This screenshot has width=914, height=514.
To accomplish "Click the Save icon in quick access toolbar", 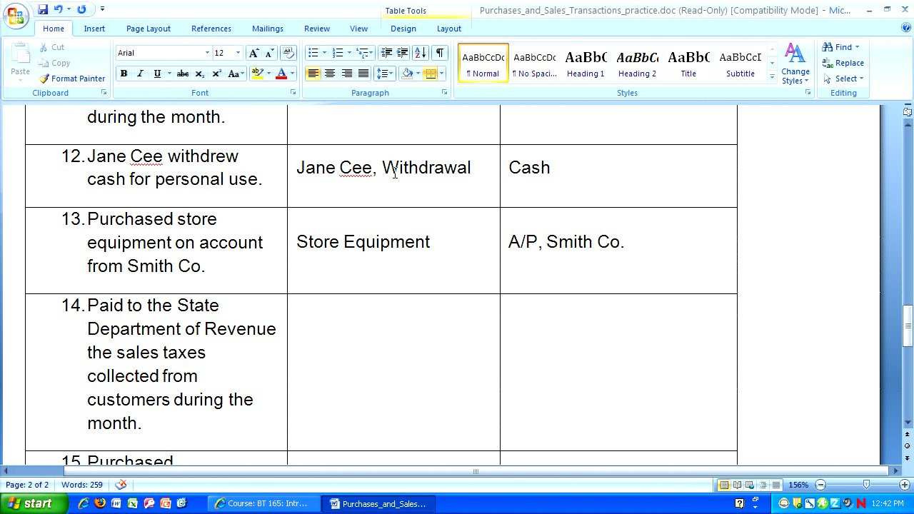I will [x=43, y=9].
